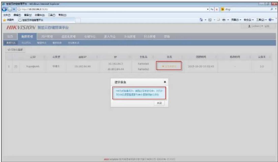Click the 关闭 button in the dialog
This screenshot has height=162, width=278.
pyautogui.click(x=159, y=103)
